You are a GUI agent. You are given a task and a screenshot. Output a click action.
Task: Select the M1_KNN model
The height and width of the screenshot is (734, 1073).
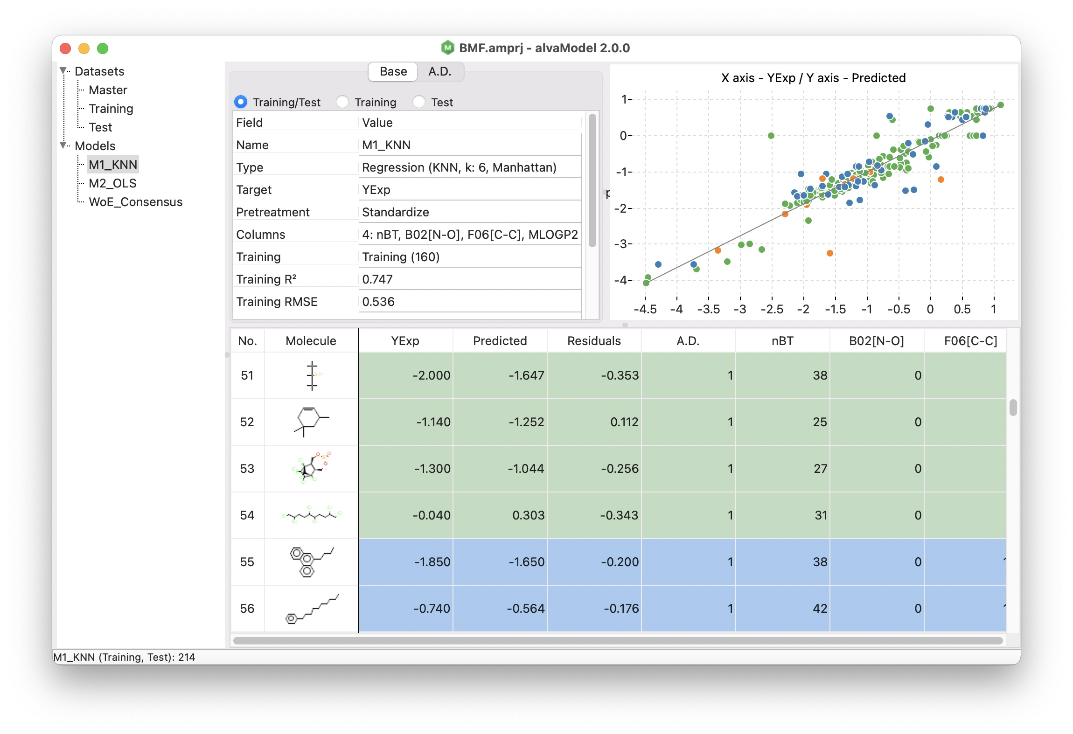click(113, 165)
